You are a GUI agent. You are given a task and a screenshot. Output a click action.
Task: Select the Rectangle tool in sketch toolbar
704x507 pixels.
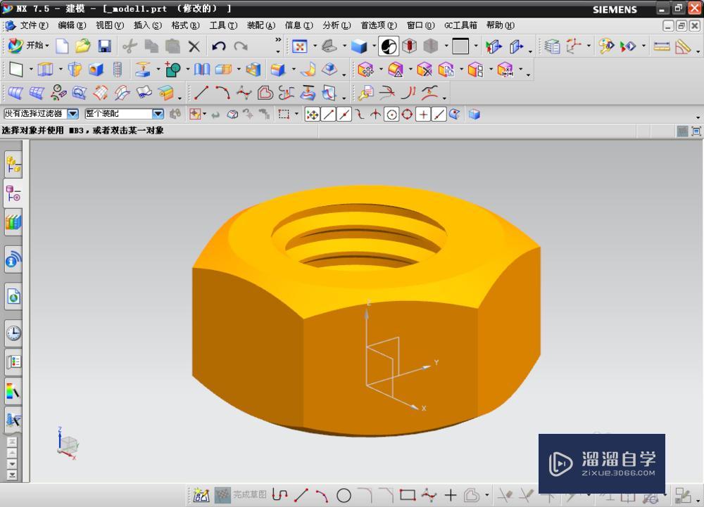[x=408, y=495]
